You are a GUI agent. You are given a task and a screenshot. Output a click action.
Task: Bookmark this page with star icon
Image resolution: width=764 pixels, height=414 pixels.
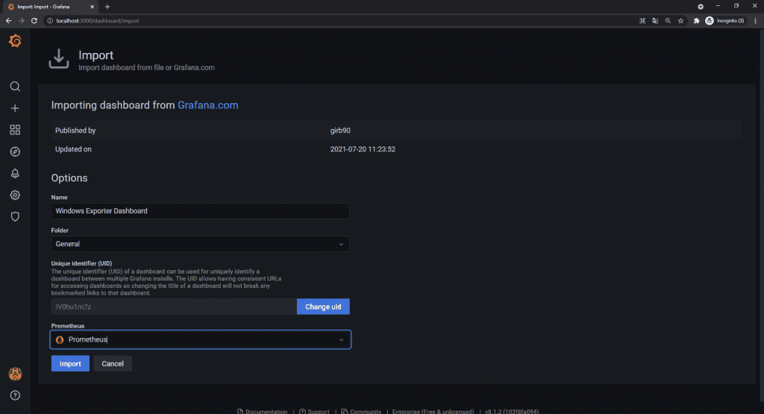click(x=680, y=20)
